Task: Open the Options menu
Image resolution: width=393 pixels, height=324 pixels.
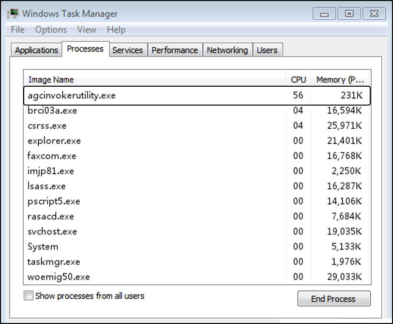Action: pos(51,30)
